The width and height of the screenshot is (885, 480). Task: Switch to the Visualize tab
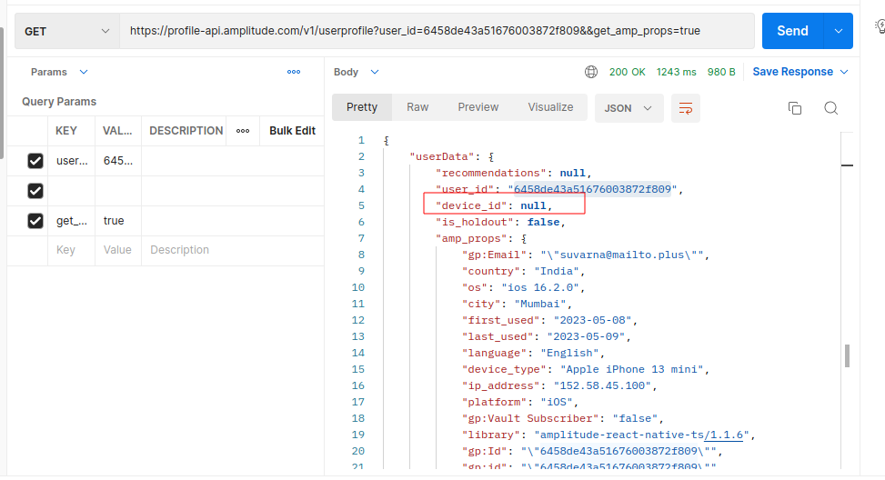click(x=550, y=107)
